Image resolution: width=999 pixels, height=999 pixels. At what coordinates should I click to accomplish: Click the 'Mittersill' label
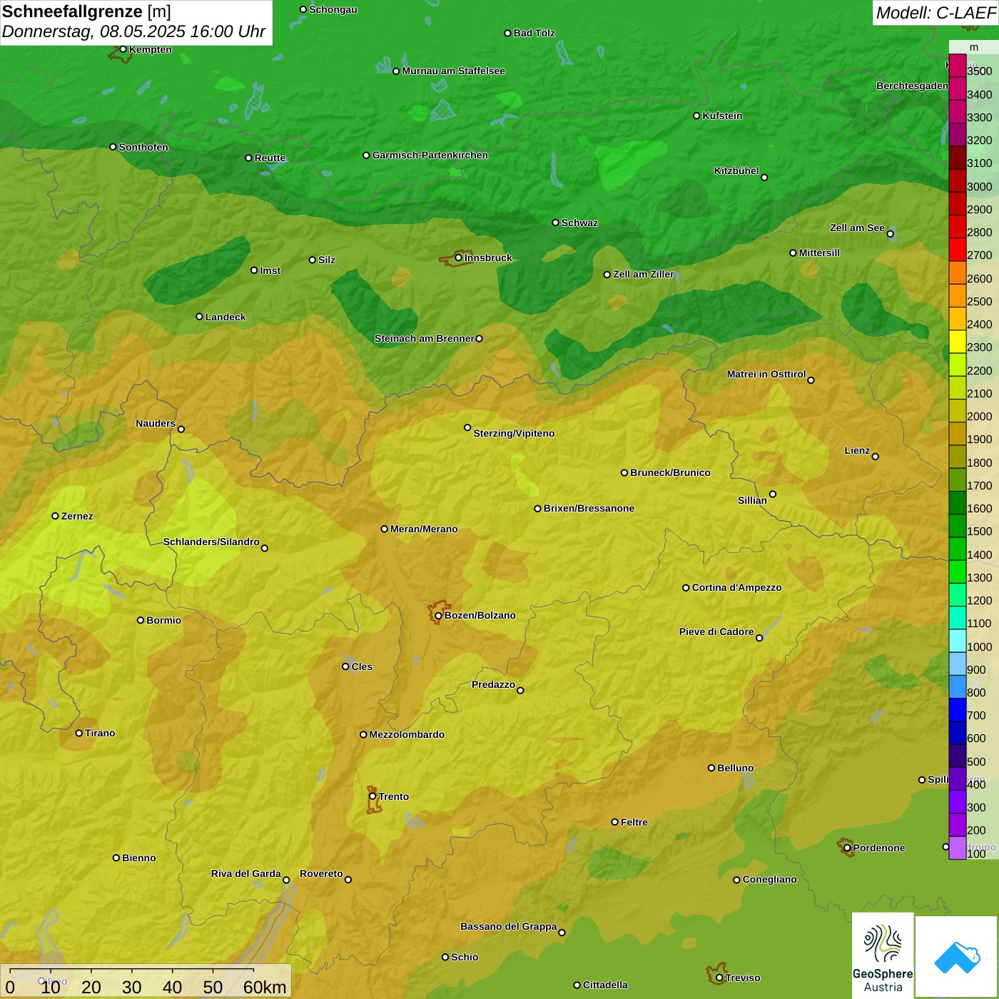819,253
